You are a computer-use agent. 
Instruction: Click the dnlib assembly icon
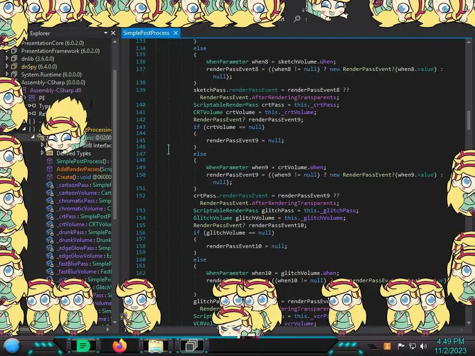(x=14, y=58)
